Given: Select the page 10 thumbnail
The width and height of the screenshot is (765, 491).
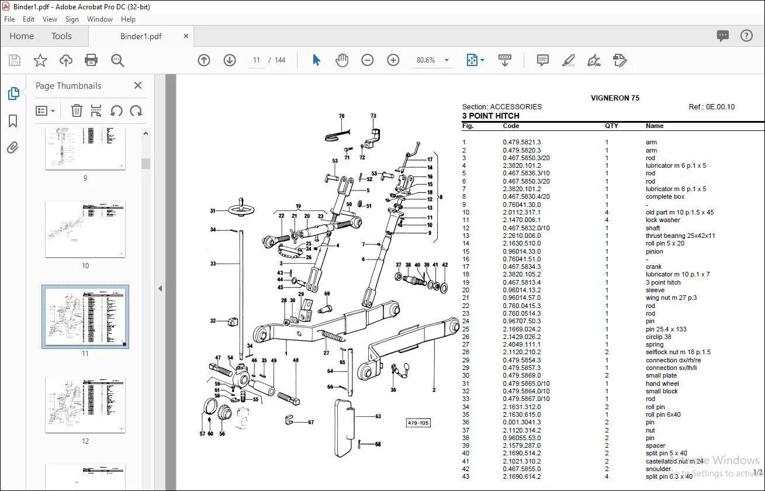Looking at the screenshot, I should [85, 229].
